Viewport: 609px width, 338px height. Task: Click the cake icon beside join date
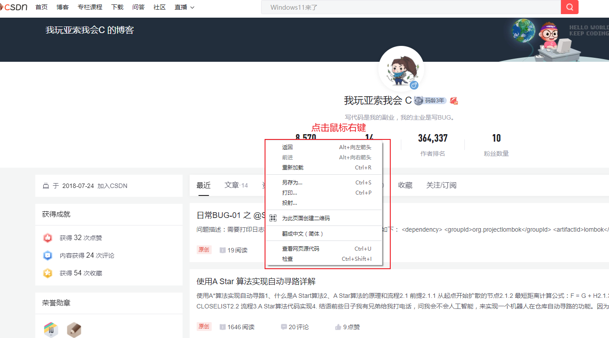tap(46, 186)
